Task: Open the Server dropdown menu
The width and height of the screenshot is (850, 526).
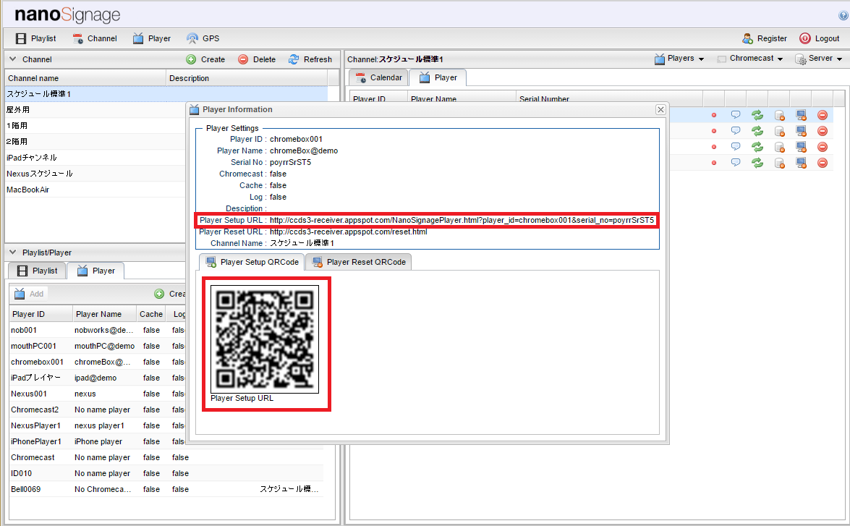Action: [x=819, y=59]
